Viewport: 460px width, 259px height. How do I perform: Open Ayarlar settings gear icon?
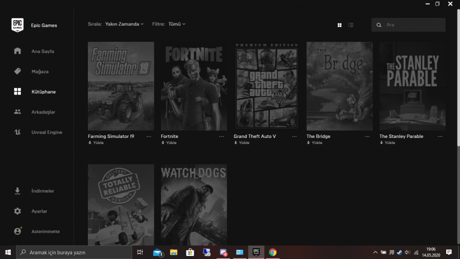click(x=17, y=211)
